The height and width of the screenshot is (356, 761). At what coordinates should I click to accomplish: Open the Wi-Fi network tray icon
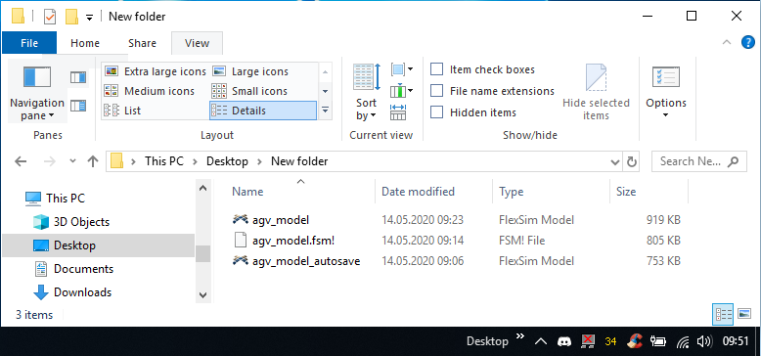[684, 341]
